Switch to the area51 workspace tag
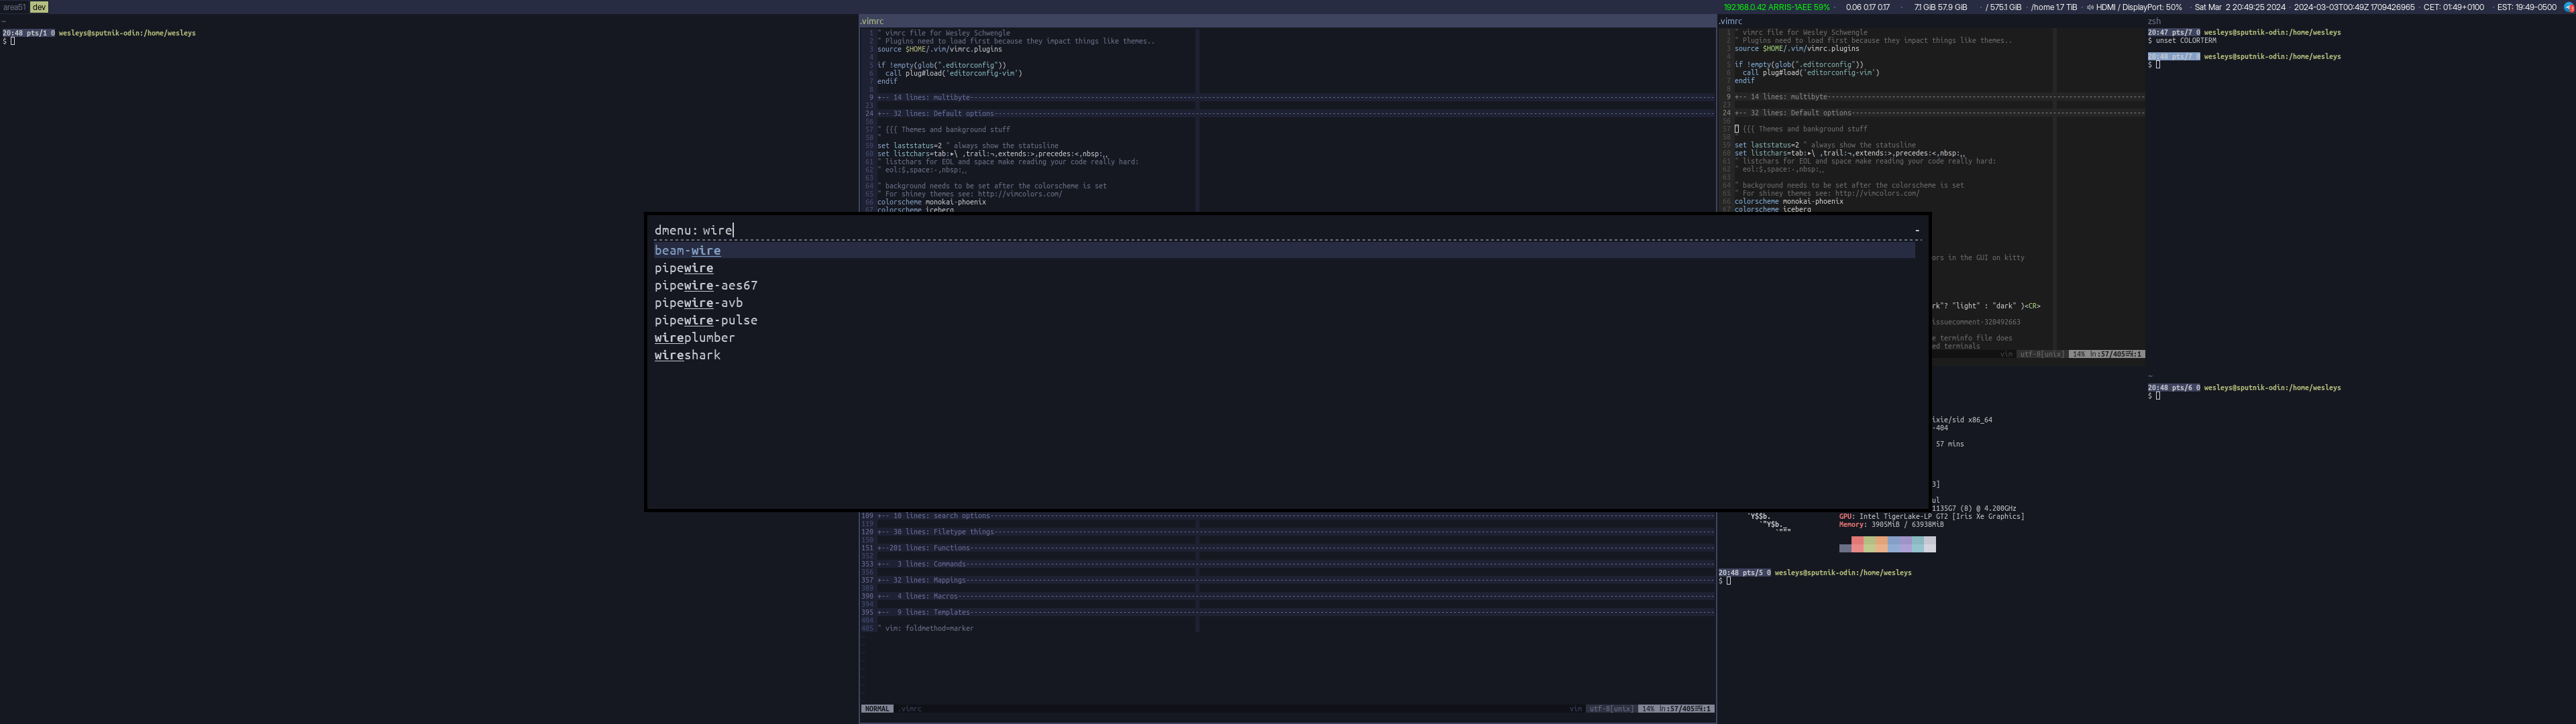The width and height of the screenshot is (2576, 724). [x=16, y=6]
